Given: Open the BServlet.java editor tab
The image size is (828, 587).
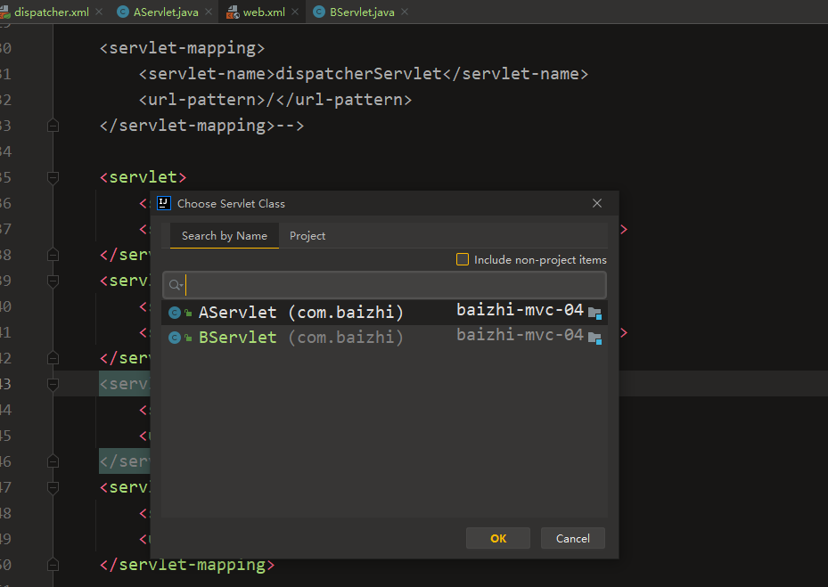Looking at the screenshot, I should pyautogui.click(x=362, y=12).
